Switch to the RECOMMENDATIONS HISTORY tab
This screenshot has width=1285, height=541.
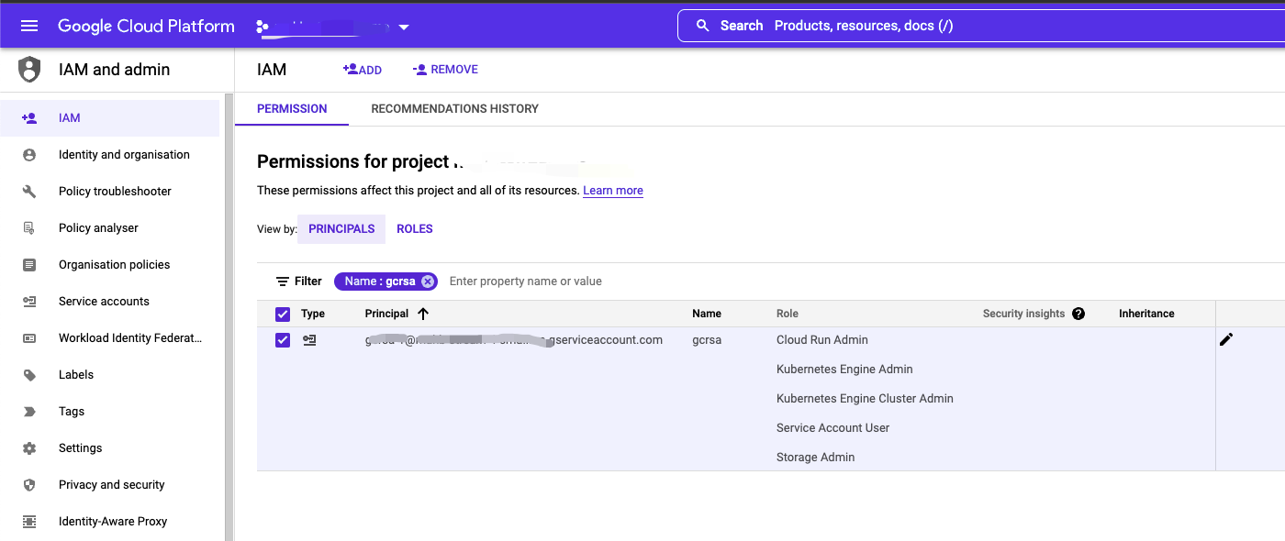tap(454, 108)
